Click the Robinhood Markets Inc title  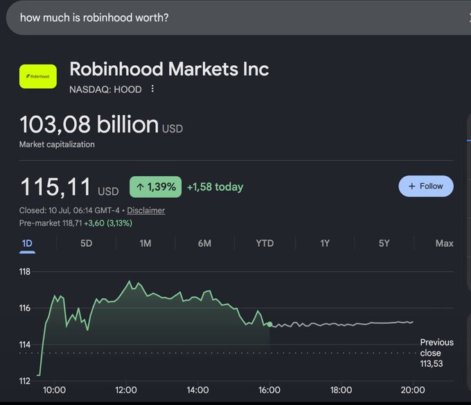coord(169,69)
